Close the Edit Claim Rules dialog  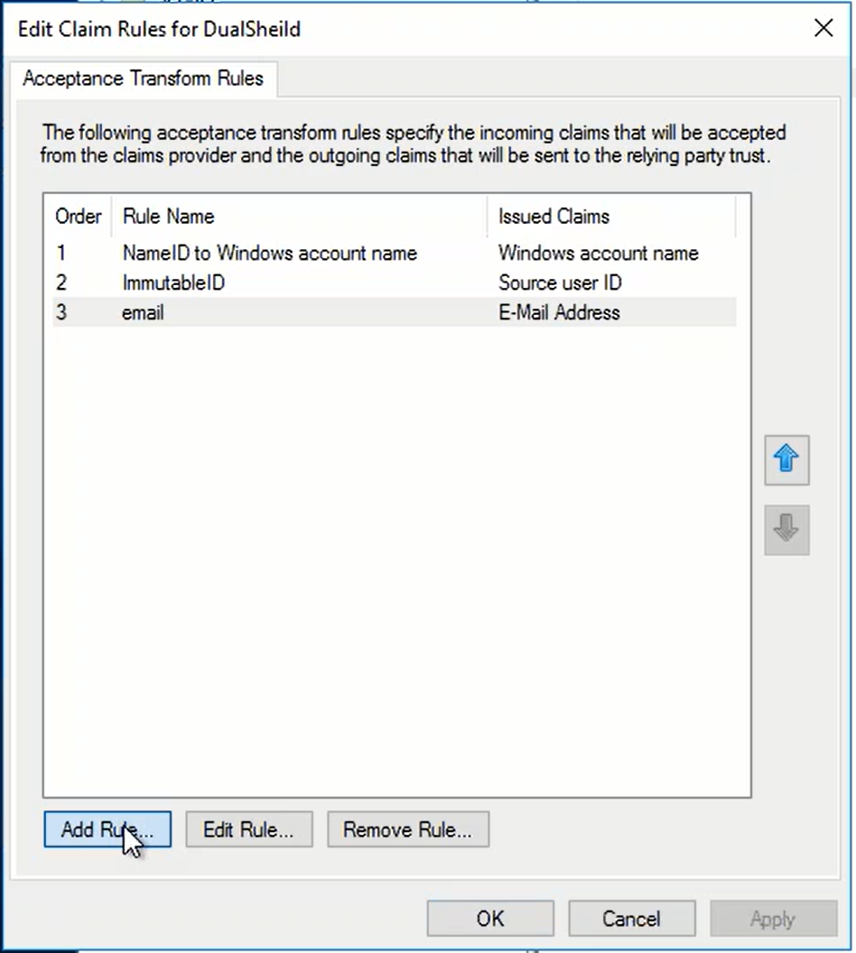823,28
